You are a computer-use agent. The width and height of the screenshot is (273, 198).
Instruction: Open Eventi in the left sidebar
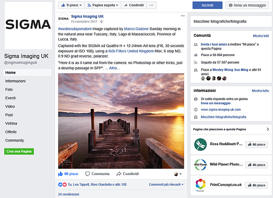tap(10, 98)
